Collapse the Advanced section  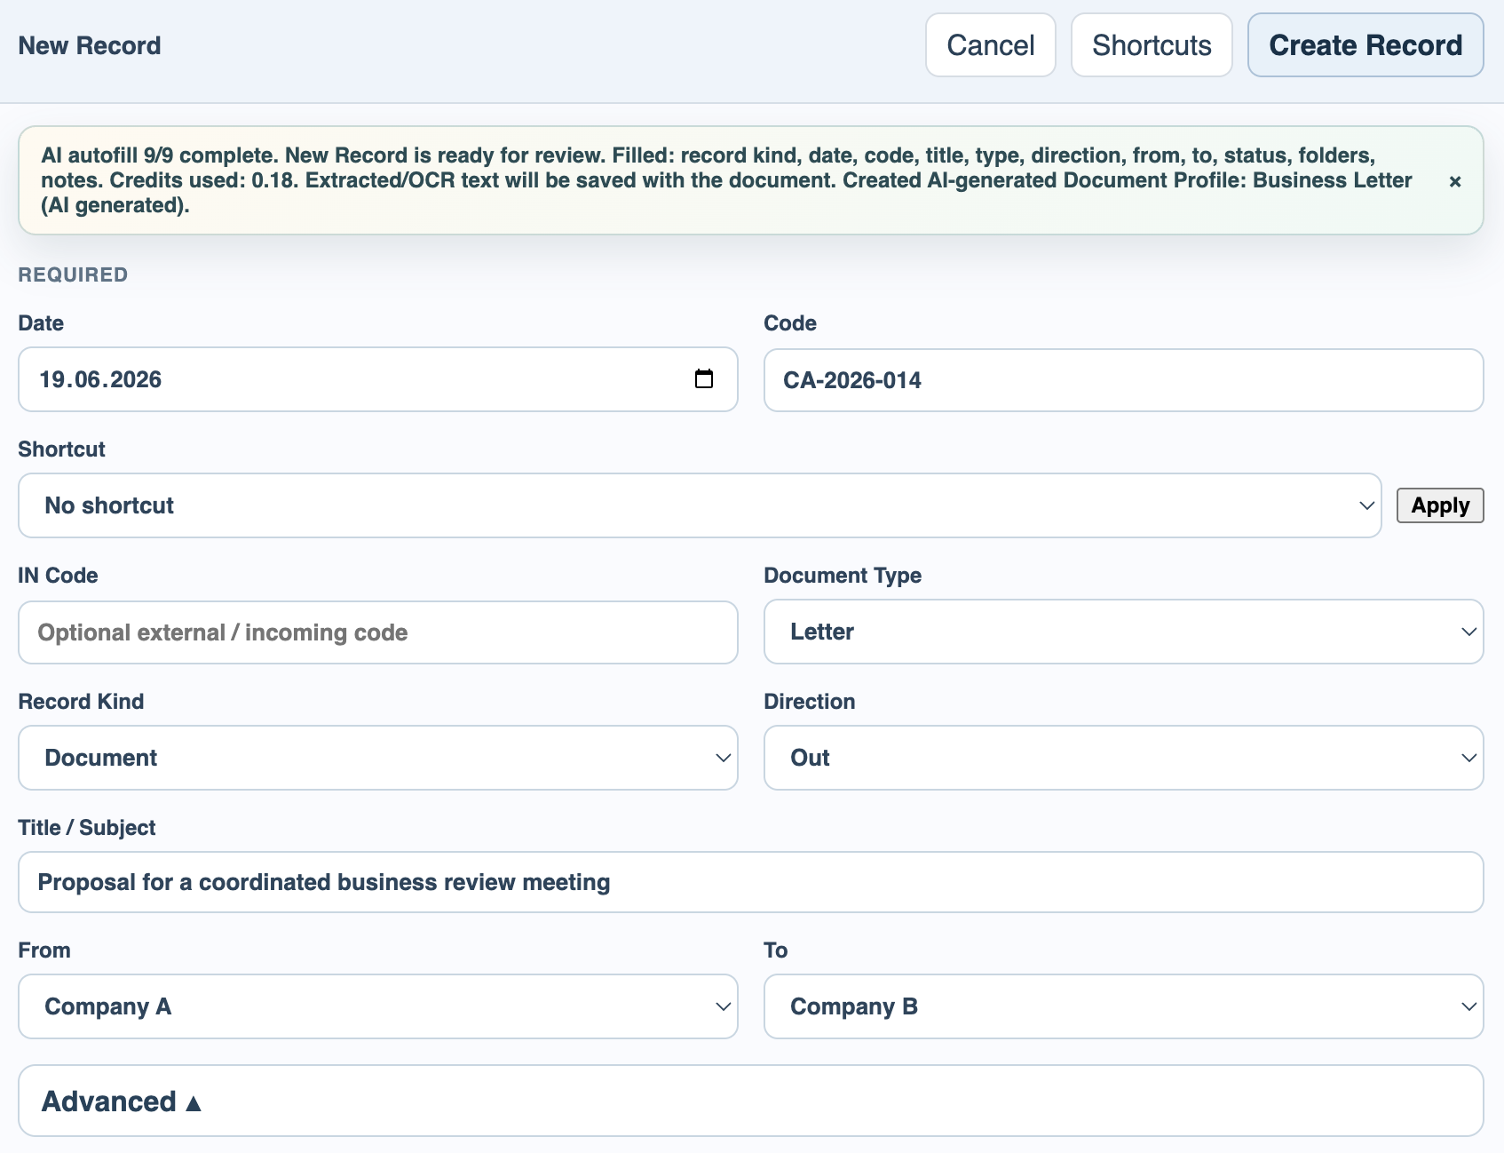tap(751, 1101)
